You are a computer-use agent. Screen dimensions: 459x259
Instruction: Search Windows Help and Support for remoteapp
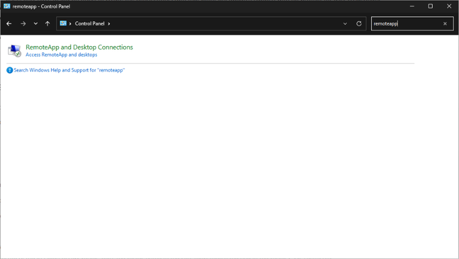pyautogui.click(x=69, y=71)
